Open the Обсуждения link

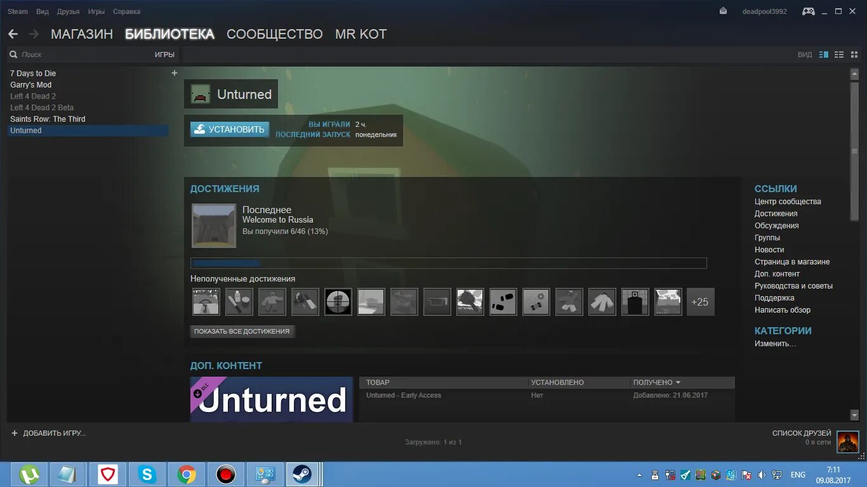777,226
